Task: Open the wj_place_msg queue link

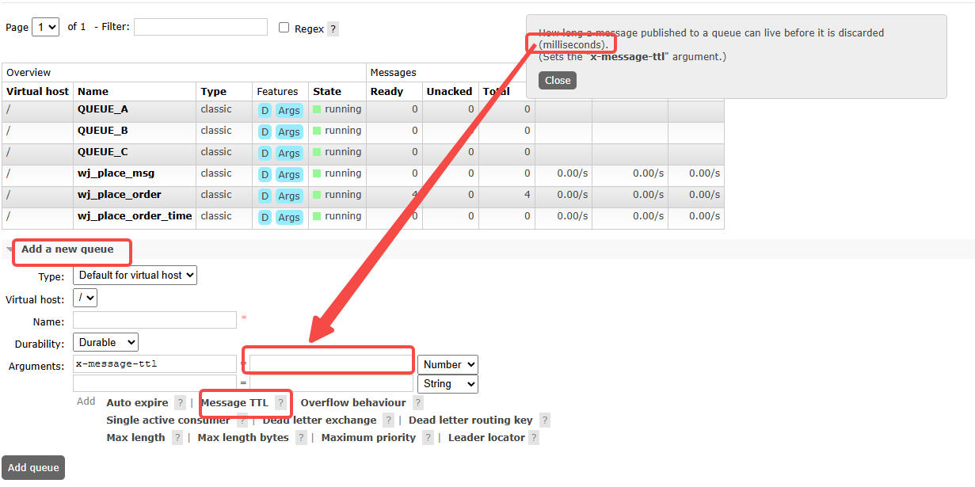Action: tap(116, 173)
